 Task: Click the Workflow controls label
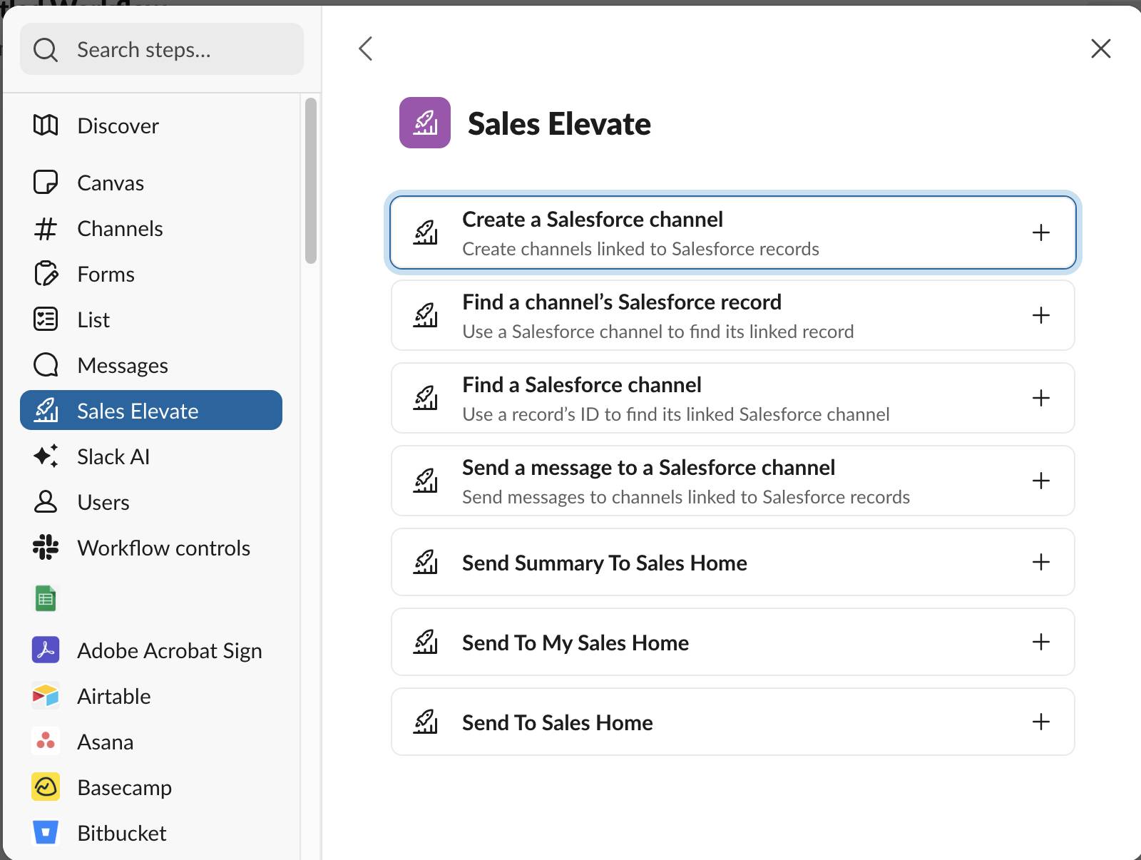point(163,548)
